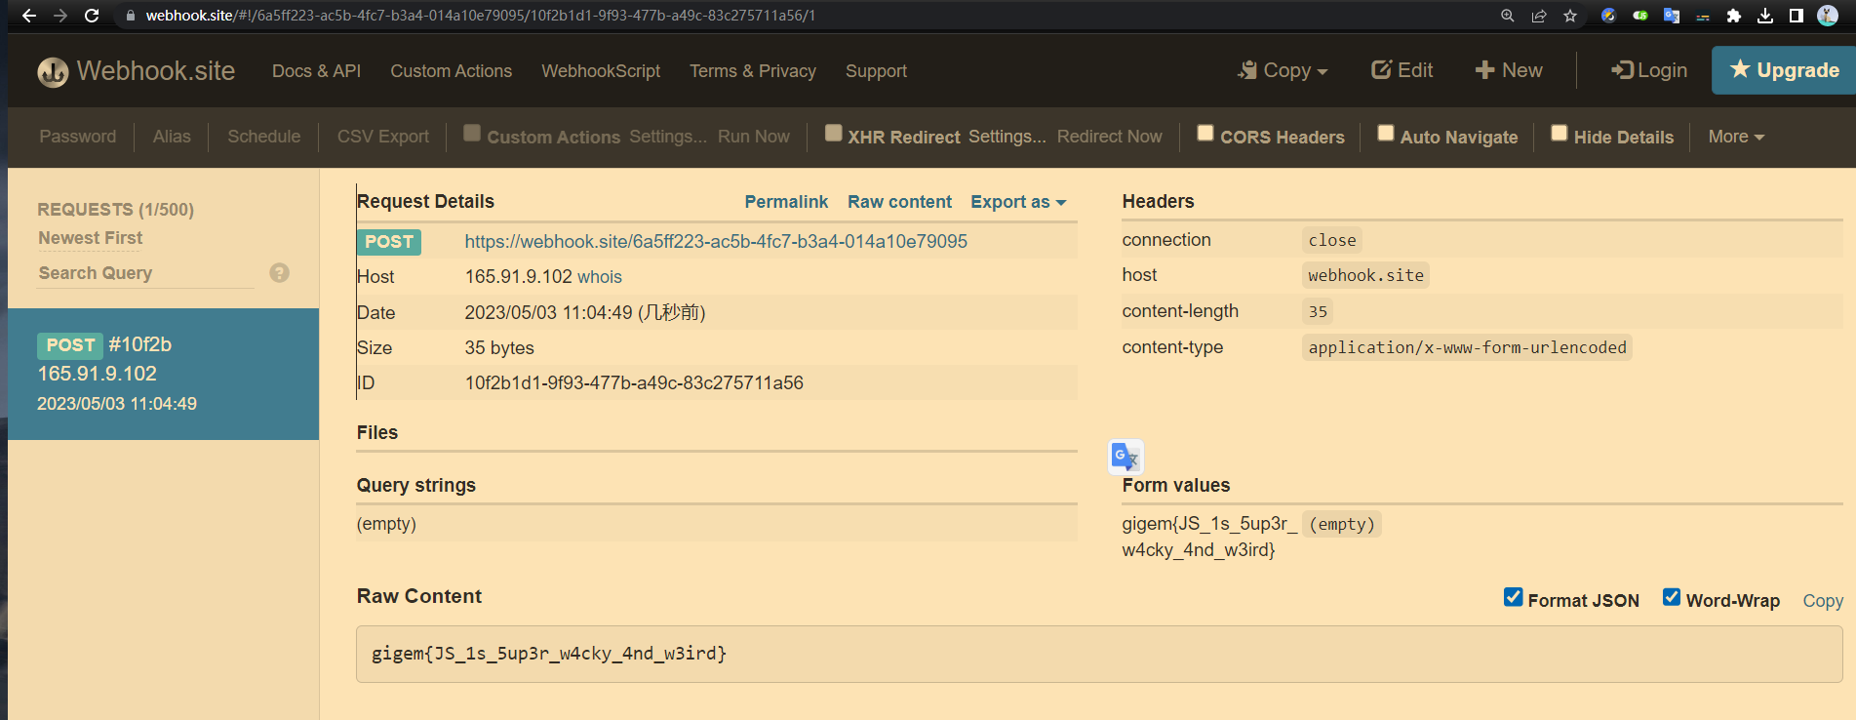Open Custom Actions Settings...
1856x720 pixels.
[668, 137]
